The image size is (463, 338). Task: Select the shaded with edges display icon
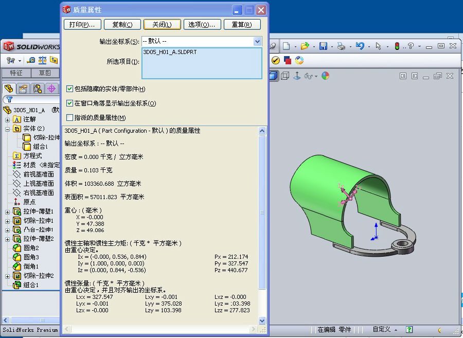pyautogui.click(x=274, y=76)
